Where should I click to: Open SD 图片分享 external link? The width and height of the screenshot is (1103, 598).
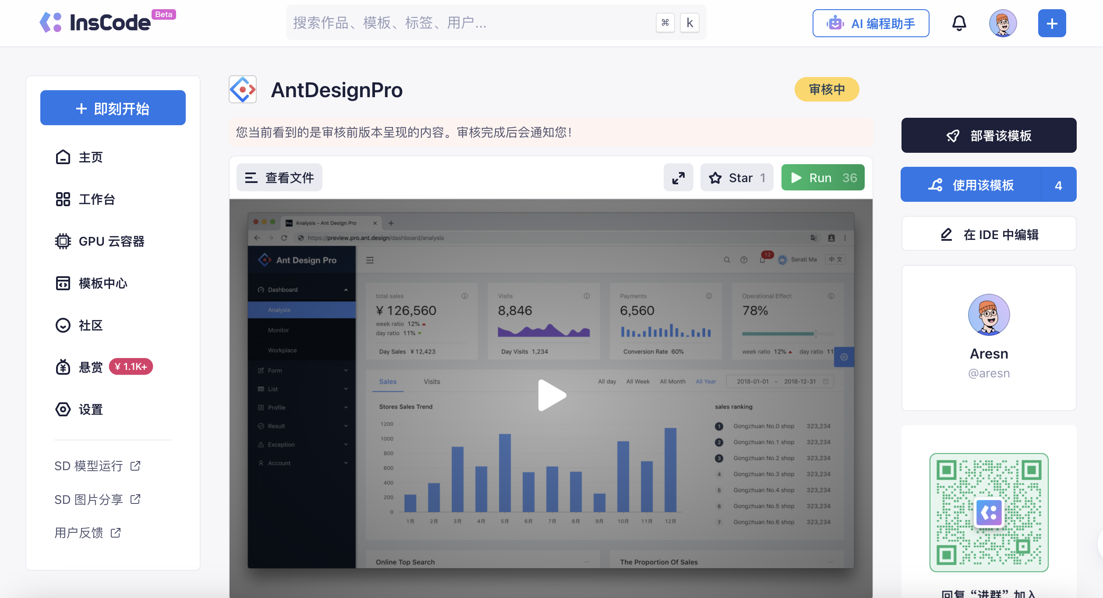click(x=97, y=500)
